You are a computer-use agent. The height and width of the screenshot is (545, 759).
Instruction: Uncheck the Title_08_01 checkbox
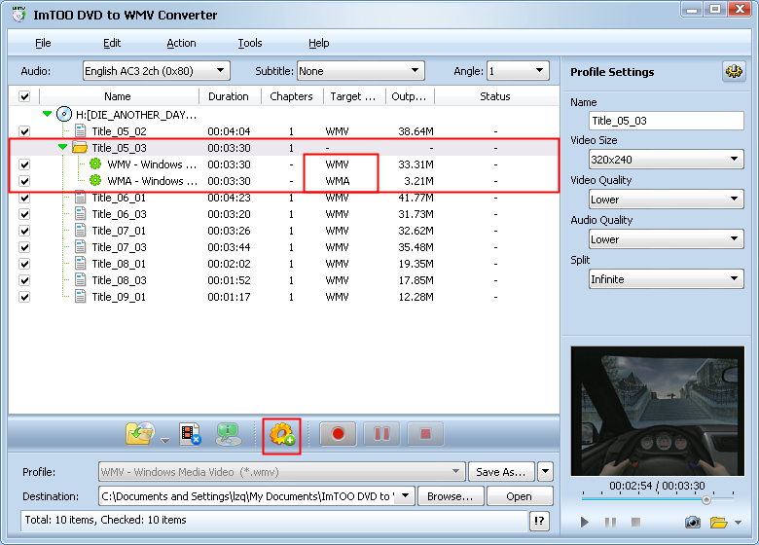coord(24,264)
